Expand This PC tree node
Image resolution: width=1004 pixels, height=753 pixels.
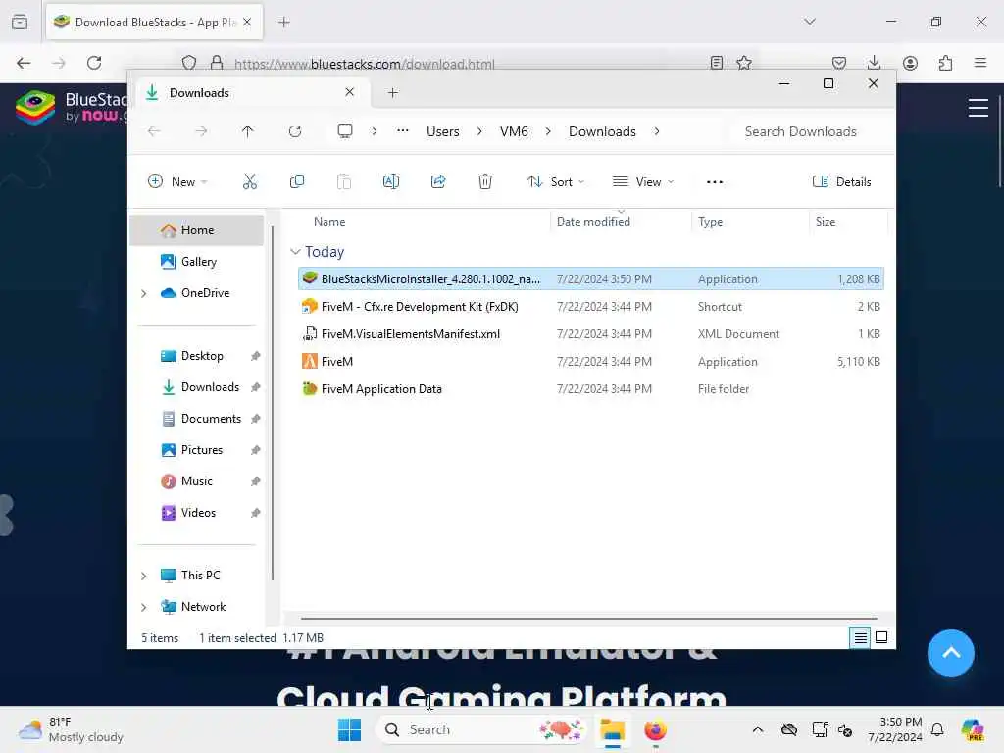coord(144,576)
